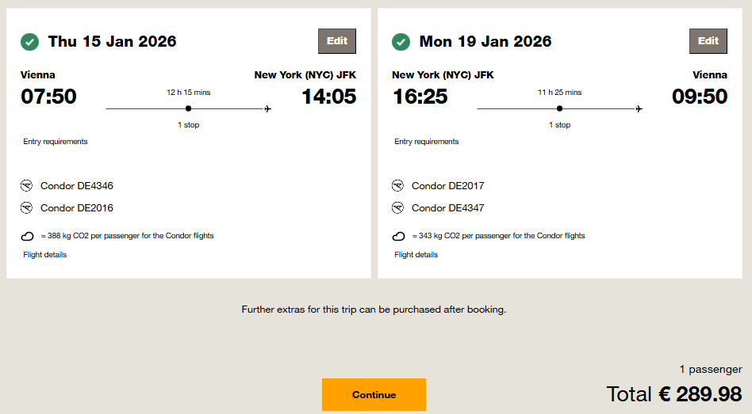
Task: Click the CO2 cloud icon for return flight
Action: pyautogui.click(x=398, y=236)
